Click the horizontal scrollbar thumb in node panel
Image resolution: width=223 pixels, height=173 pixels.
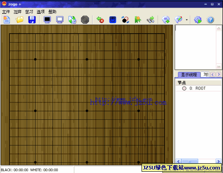190,161
